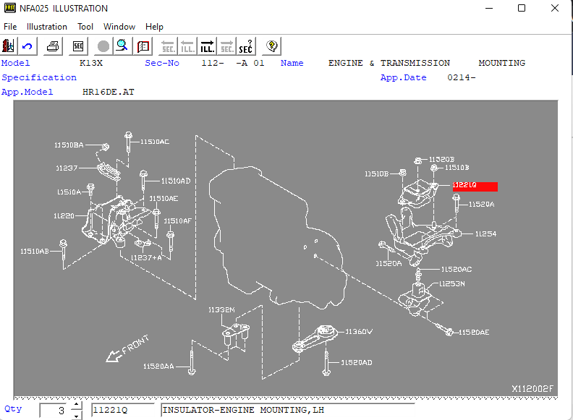
Task: Select part label 11332M in diagram
Action: [221, 310]
